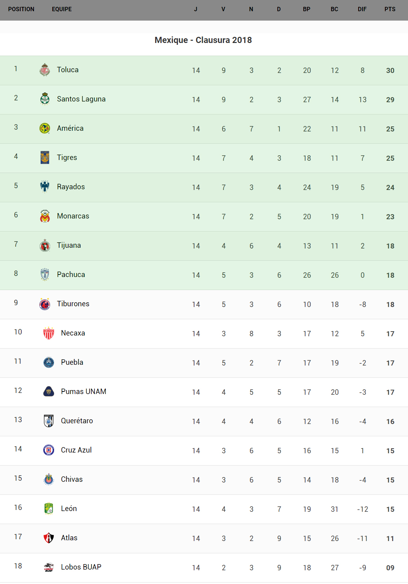Click the Santos Laguna team logo
408x584 pixels.
45,99
